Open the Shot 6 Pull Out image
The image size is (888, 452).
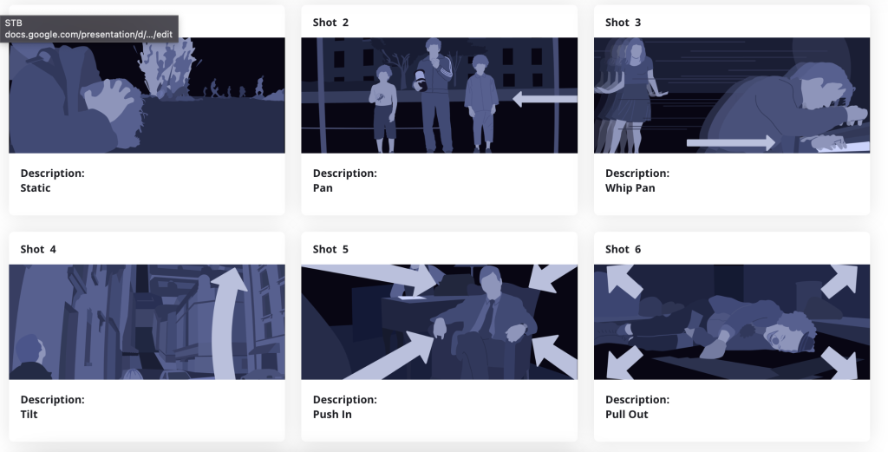pos(732,322)
